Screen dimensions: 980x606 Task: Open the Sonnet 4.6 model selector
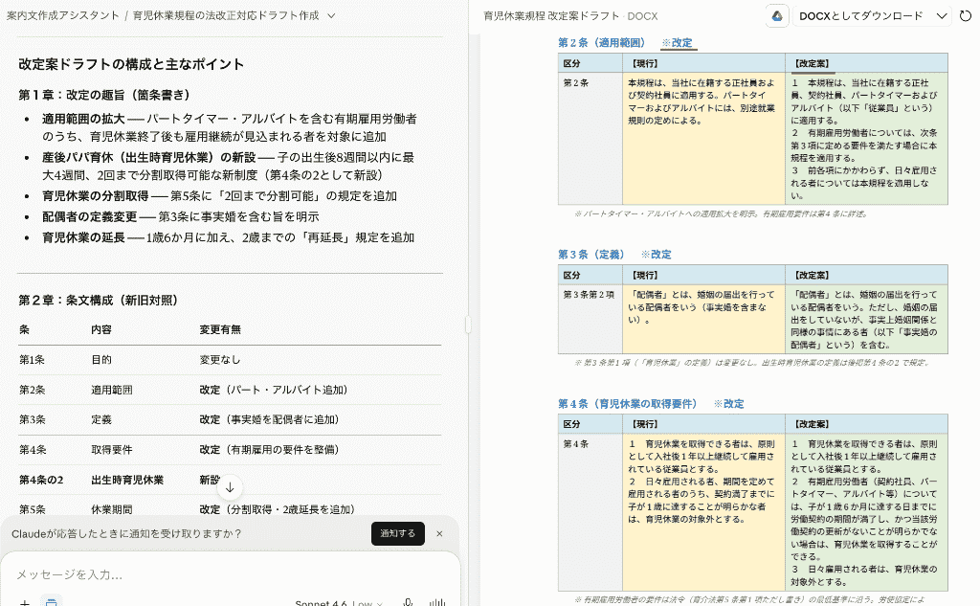pos(339,603)
